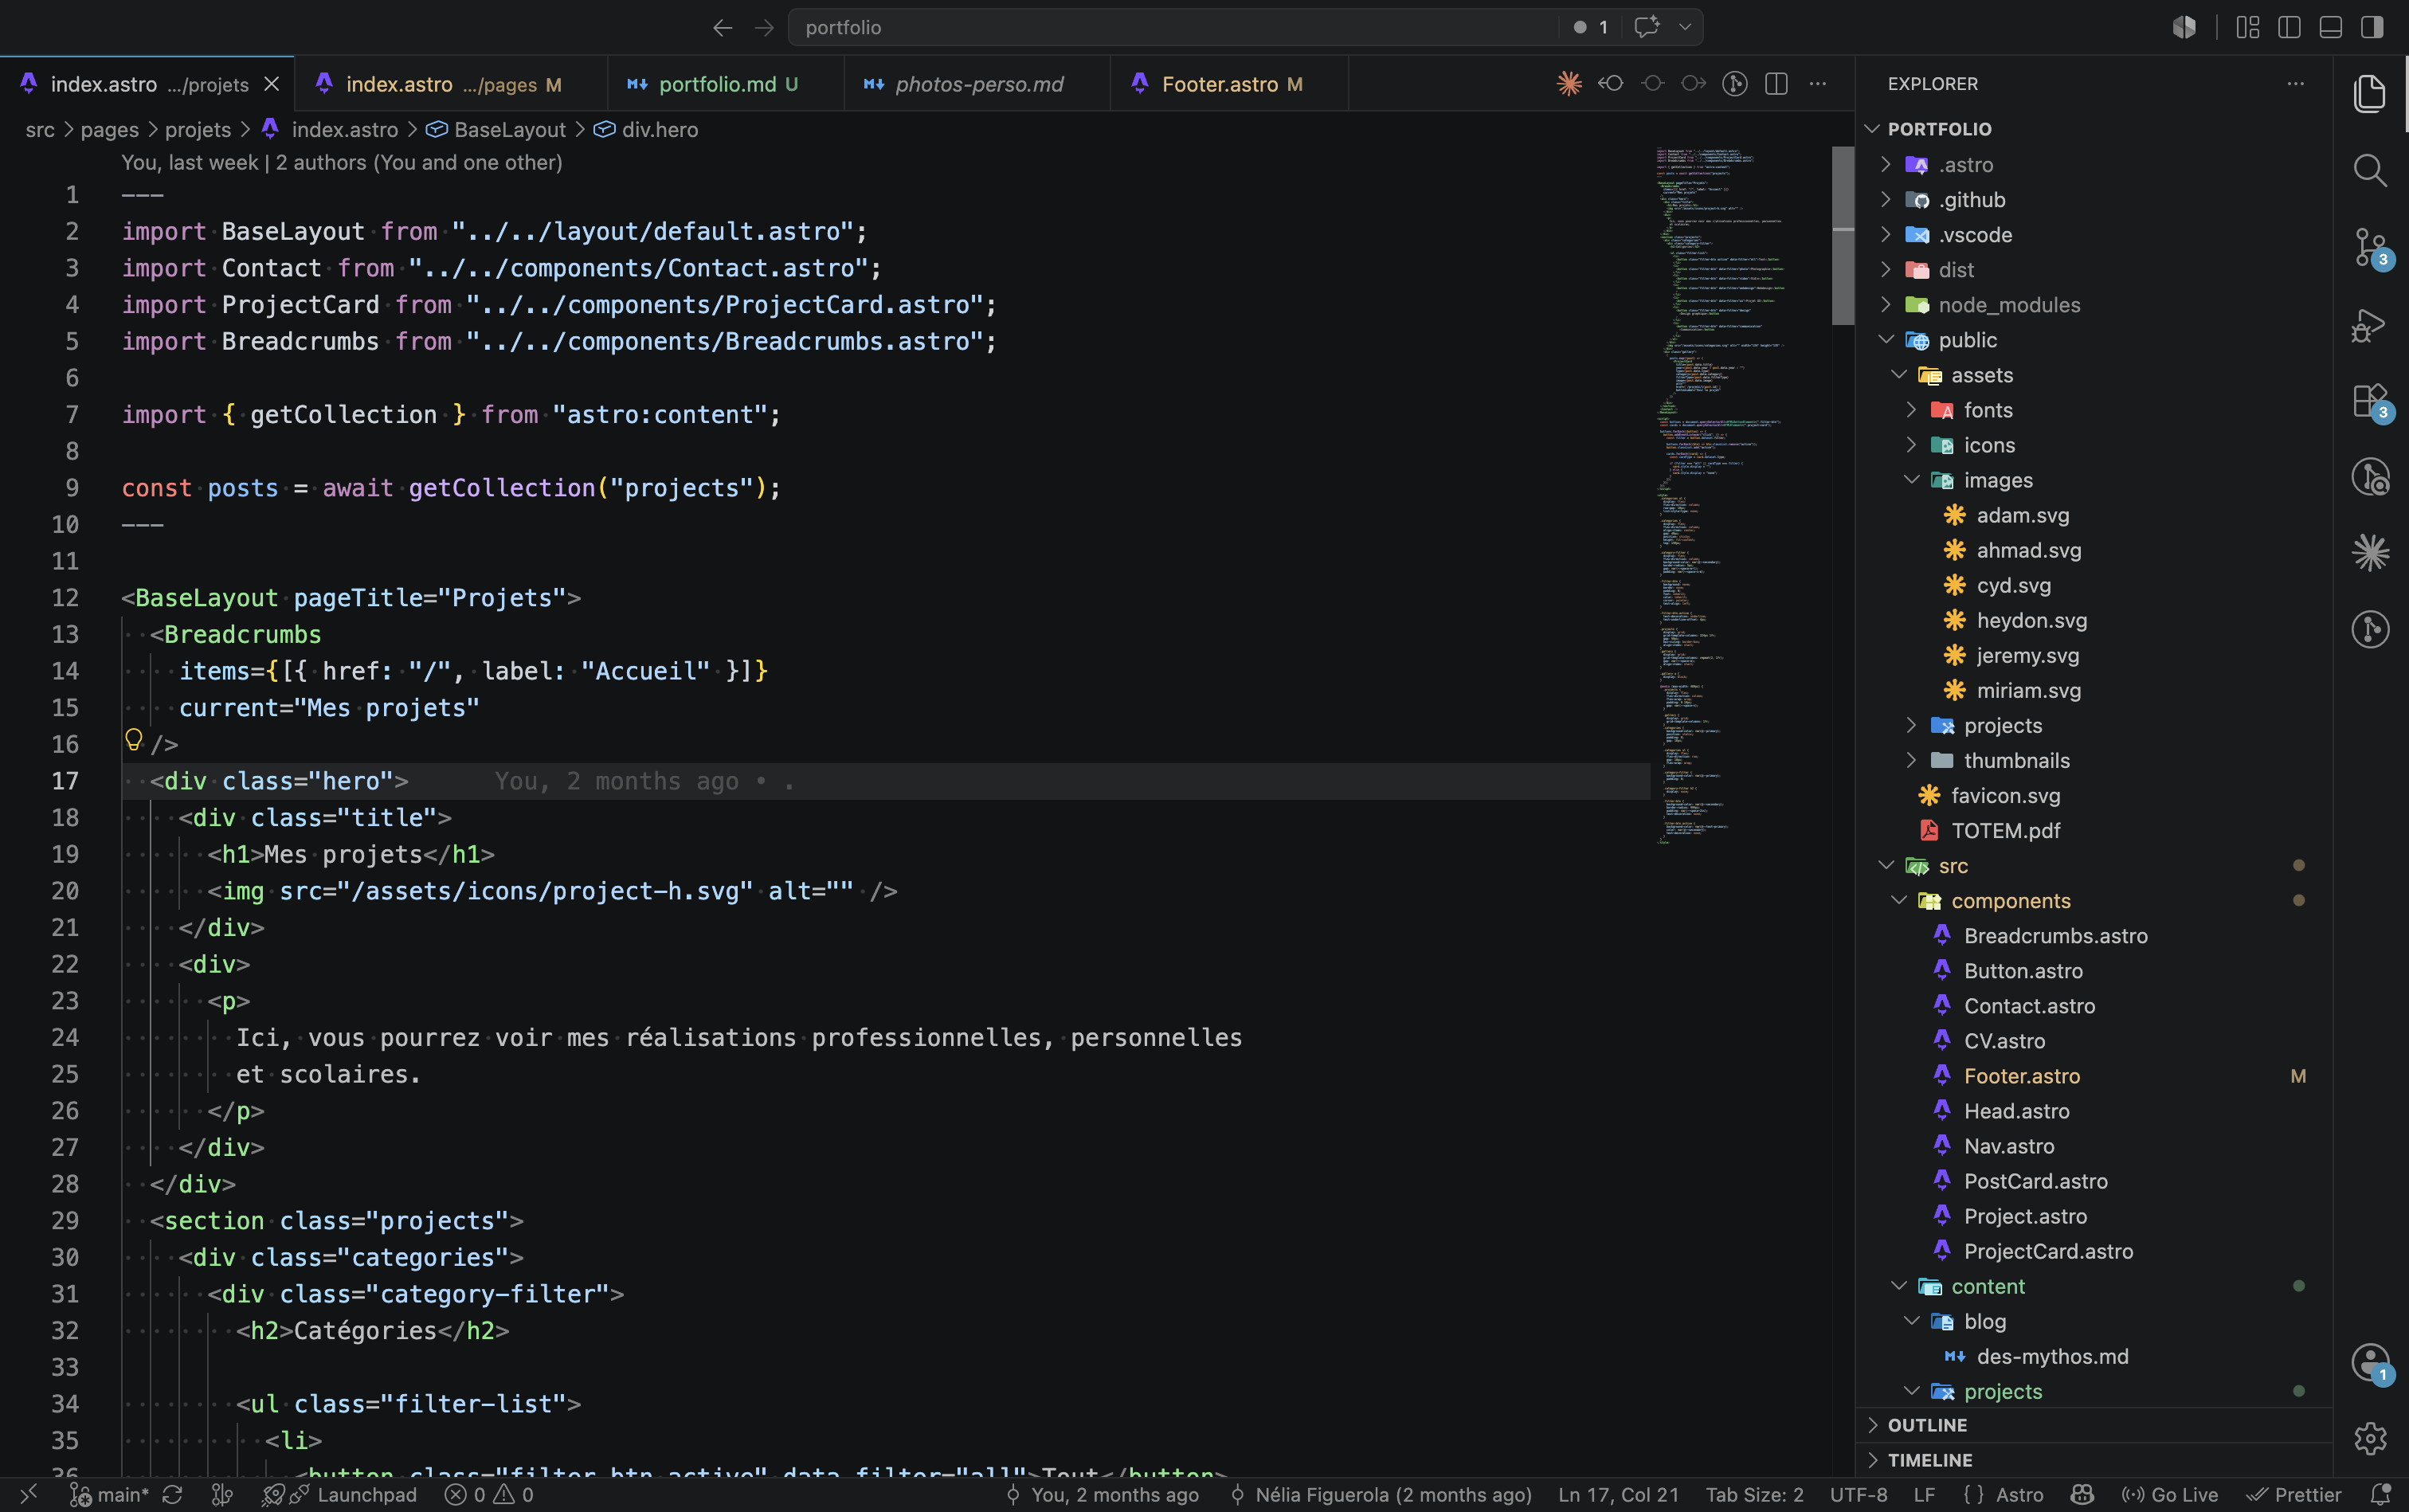Open the commit graph icon in editor toolbar
The height and width of the screenshot is (1512, 2409).
[1735, 84]
